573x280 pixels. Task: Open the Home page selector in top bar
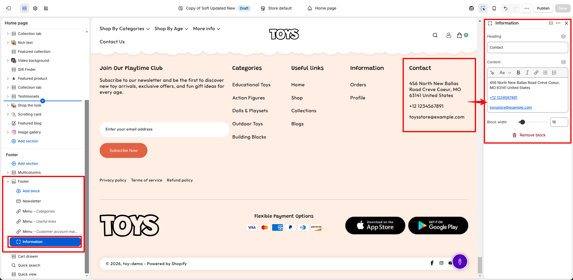[322, 8]
